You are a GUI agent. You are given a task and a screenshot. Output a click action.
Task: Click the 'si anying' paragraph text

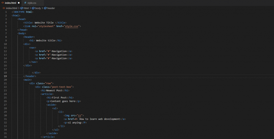(75, 123)
